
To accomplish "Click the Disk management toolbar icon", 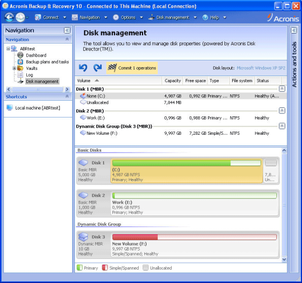I will (152, 17).
